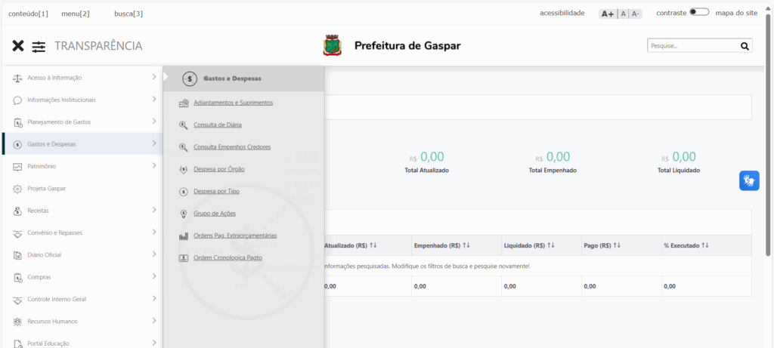Click the Prefeitura de Gaspar coat of arms
Screen dimensions: 774x348
332,46
